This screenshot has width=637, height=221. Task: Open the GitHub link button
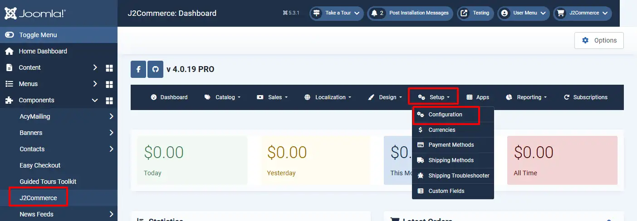tap(155, 69)
